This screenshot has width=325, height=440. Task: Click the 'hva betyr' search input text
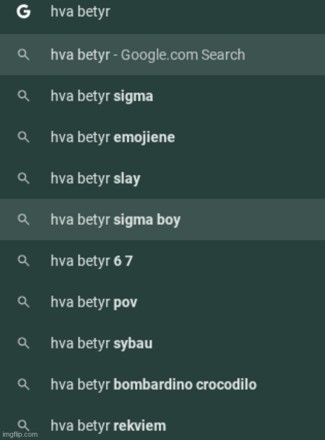coord(81,12)
